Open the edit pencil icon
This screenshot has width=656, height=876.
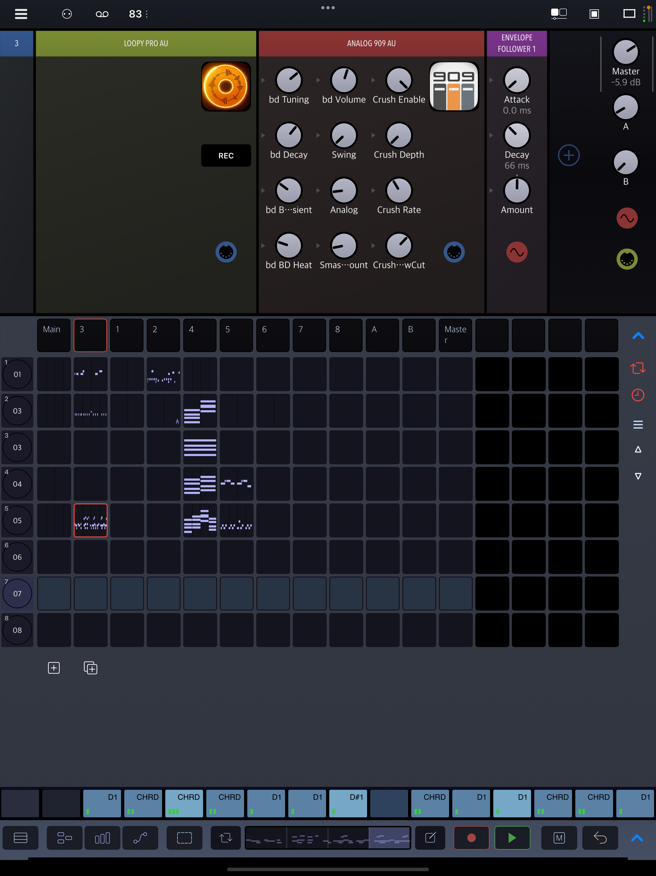coord(430,838)
